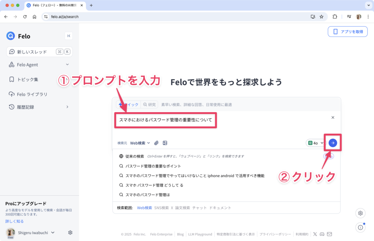Click the Felo logo icon
Image resolution: width=374 pixels, height=241 pixels.
(11, 36)
